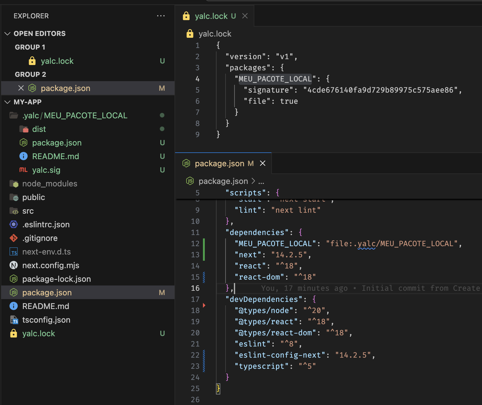The image size is (482, 405).
Task: Click the lock icon of root yalc.lock
Action: pos(14,333)
